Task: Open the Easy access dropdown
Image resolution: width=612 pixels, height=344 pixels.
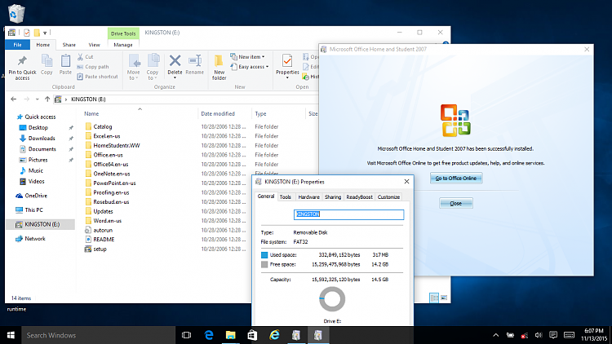Action: pos(250,67)
